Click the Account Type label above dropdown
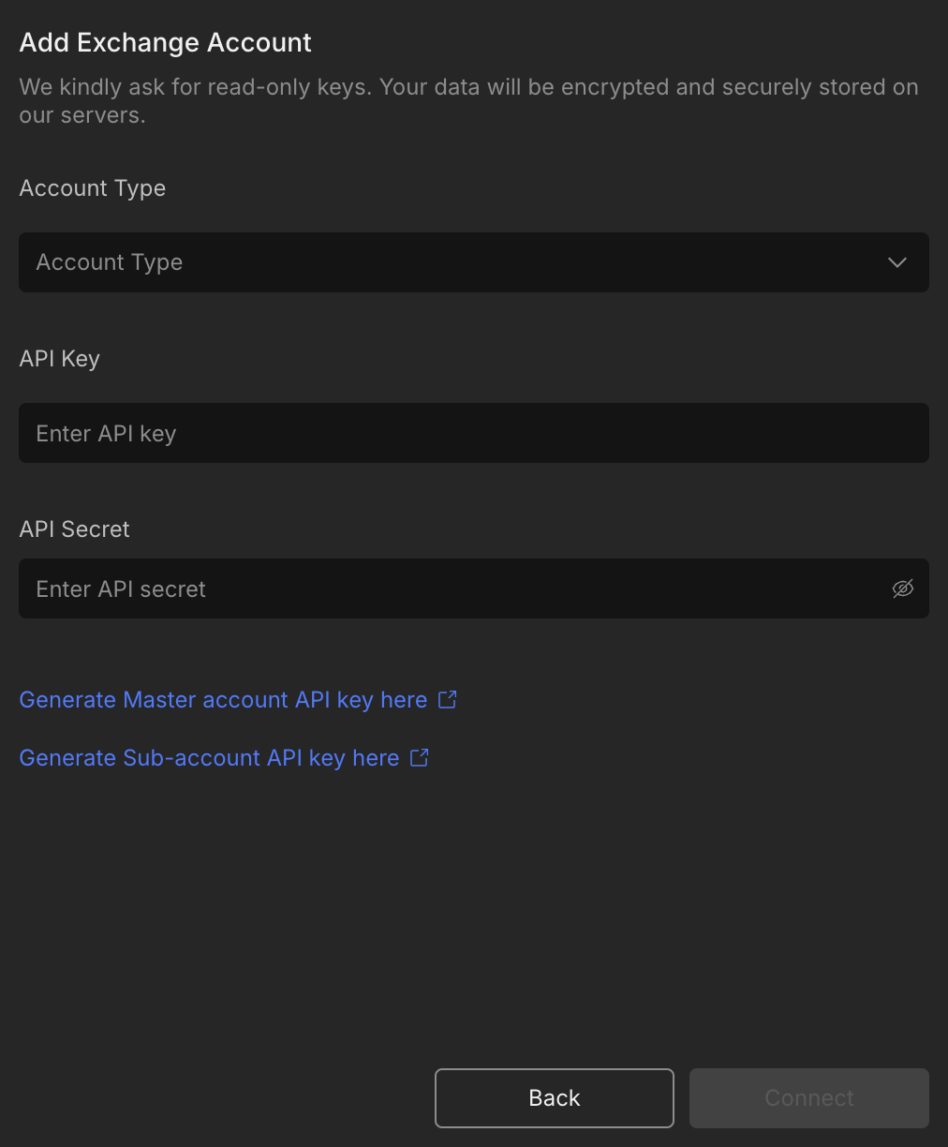The image size is (948, 1147). tap(93, 188)
